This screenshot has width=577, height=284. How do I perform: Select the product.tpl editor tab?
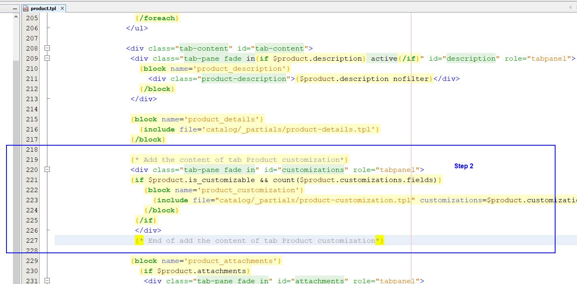click(x=45, y=8)
